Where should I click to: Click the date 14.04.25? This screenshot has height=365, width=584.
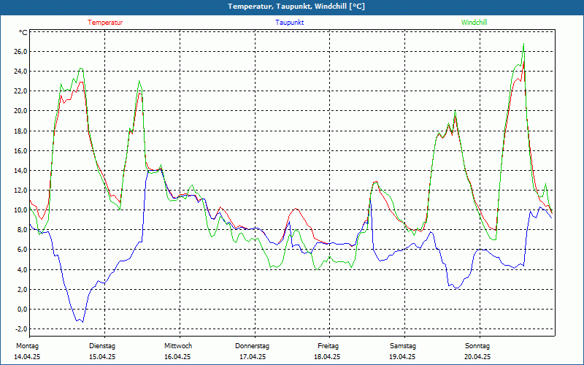pyautogui.click(x=27, y=357)
